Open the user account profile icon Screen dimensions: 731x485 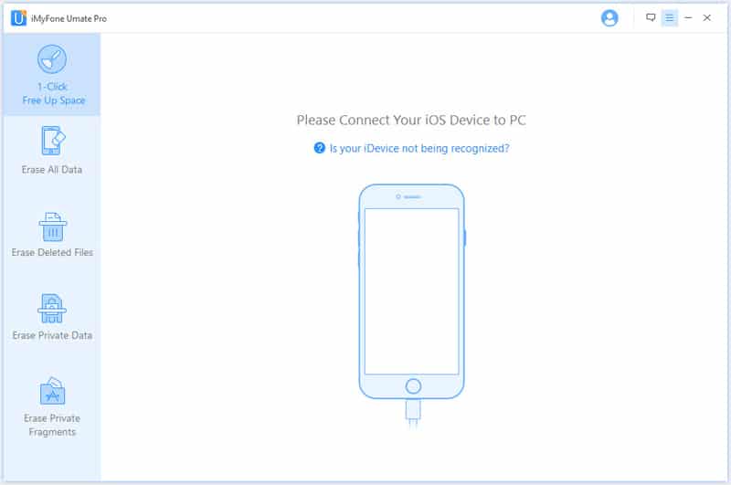[x=609, y=18]
